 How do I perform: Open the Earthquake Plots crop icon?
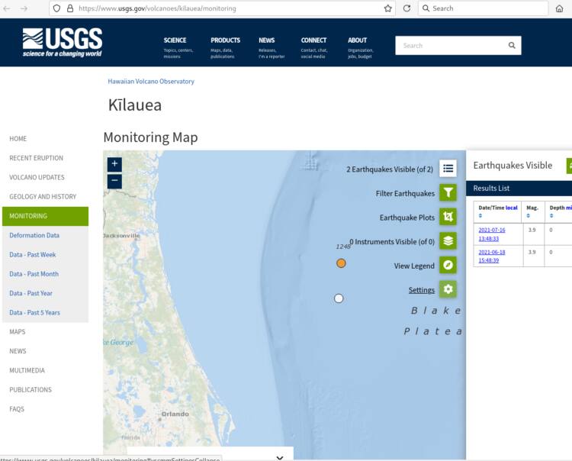[x=448, y=217]
